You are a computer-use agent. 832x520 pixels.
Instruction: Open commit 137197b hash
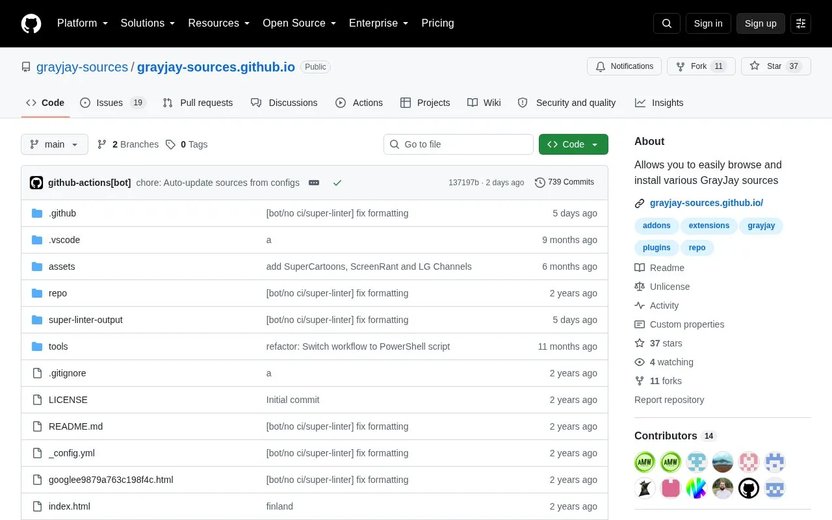[x=463, y=183]
